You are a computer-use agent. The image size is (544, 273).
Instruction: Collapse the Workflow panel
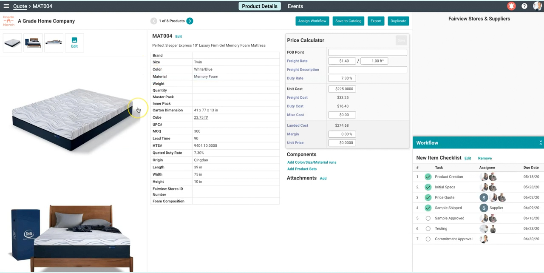pyautogui.click(x=540, y=143)
